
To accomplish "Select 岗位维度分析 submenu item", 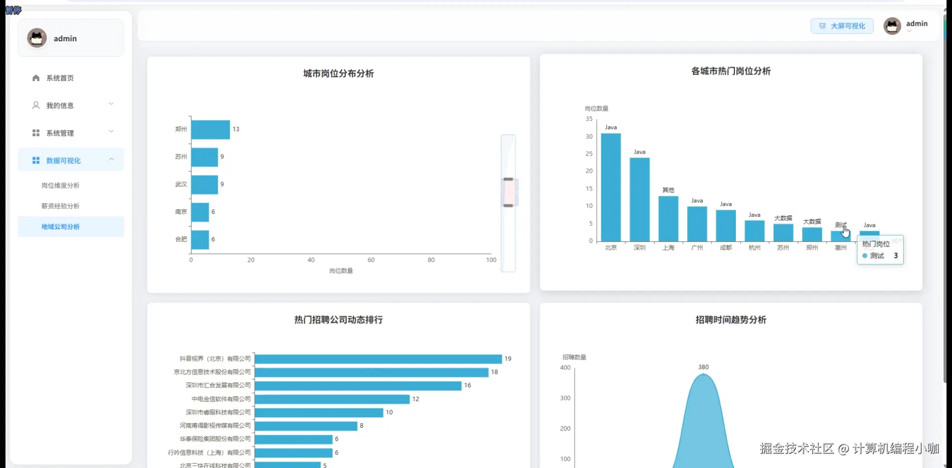I will point(71,186).
